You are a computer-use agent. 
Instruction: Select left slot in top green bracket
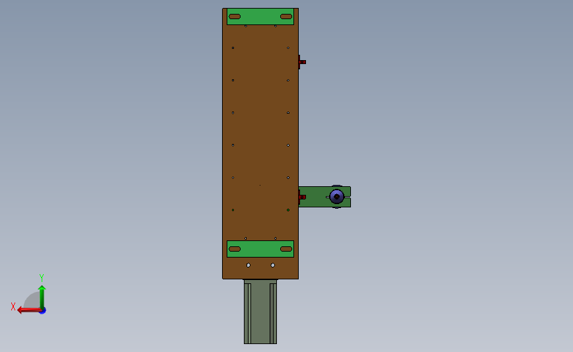pyautogui.click(x=235, y=17)
